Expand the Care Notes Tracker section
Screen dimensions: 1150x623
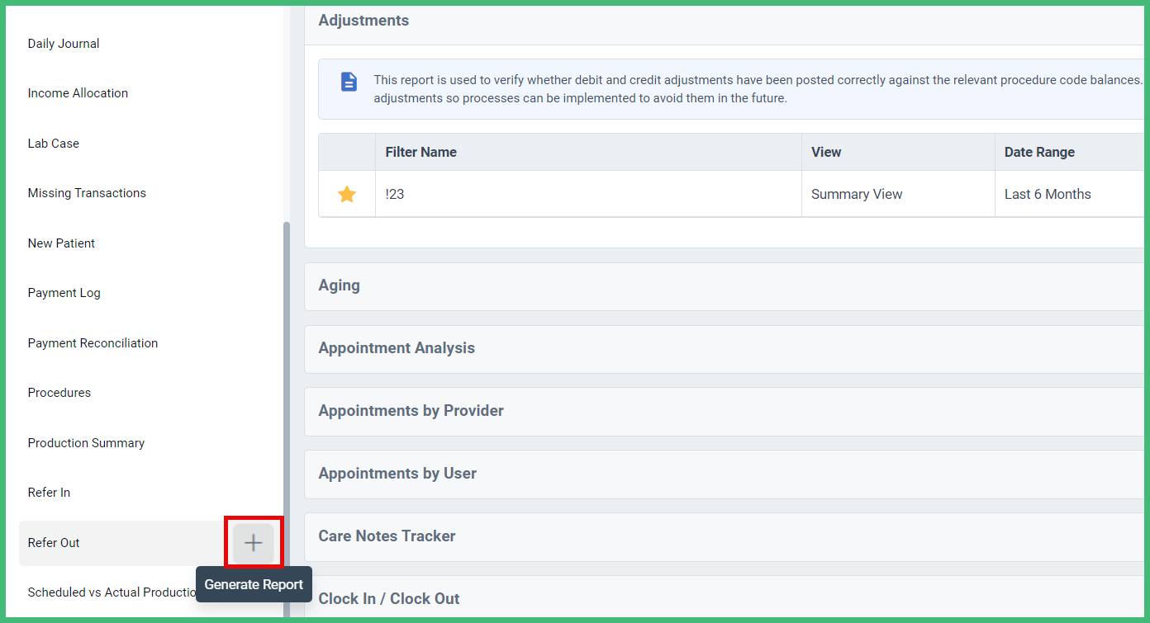387,536
